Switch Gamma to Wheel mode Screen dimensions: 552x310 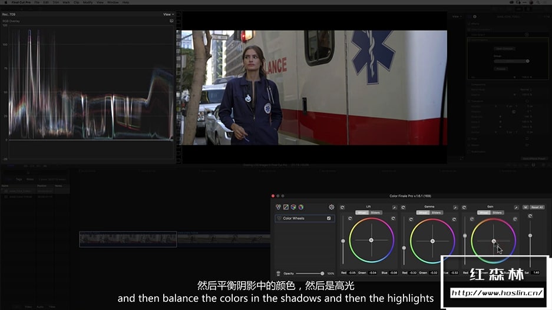coord(422,212)
